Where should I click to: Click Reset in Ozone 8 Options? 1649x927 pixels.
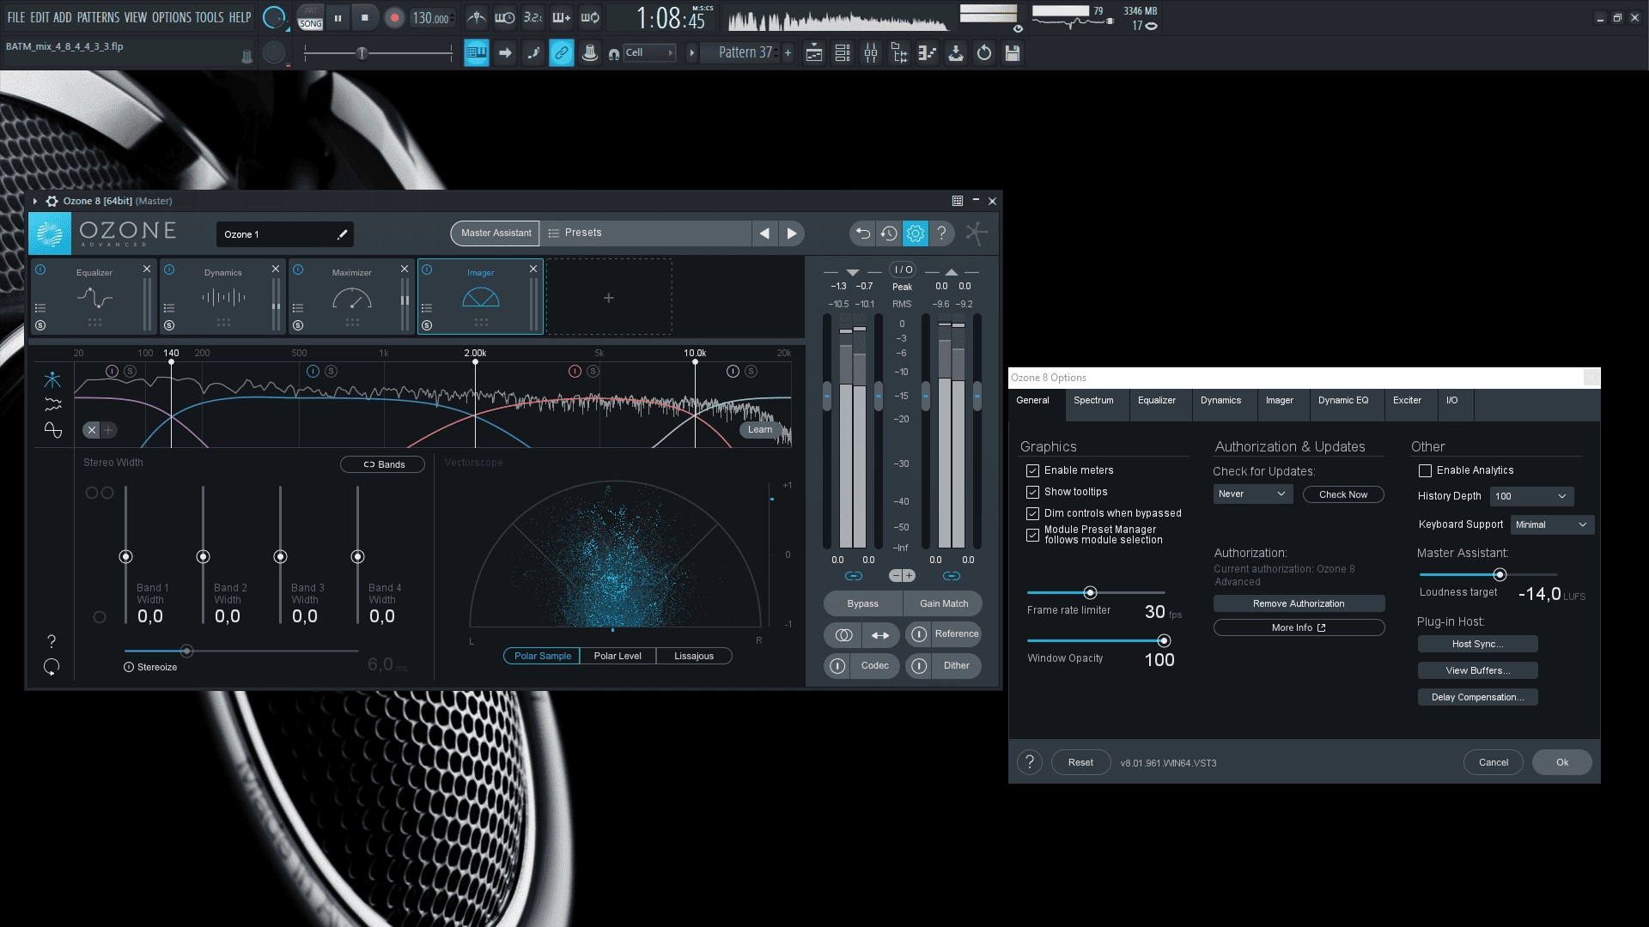(1080, 762)
